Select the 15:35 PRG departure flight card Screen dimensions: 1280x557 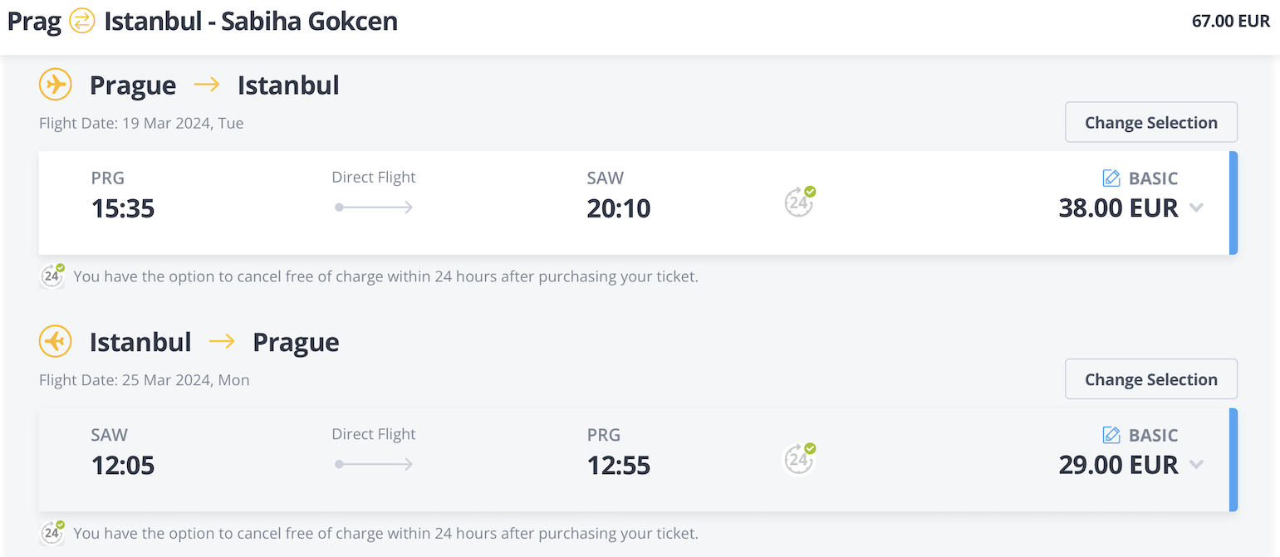pyautogui.click(x=638, y=203)
